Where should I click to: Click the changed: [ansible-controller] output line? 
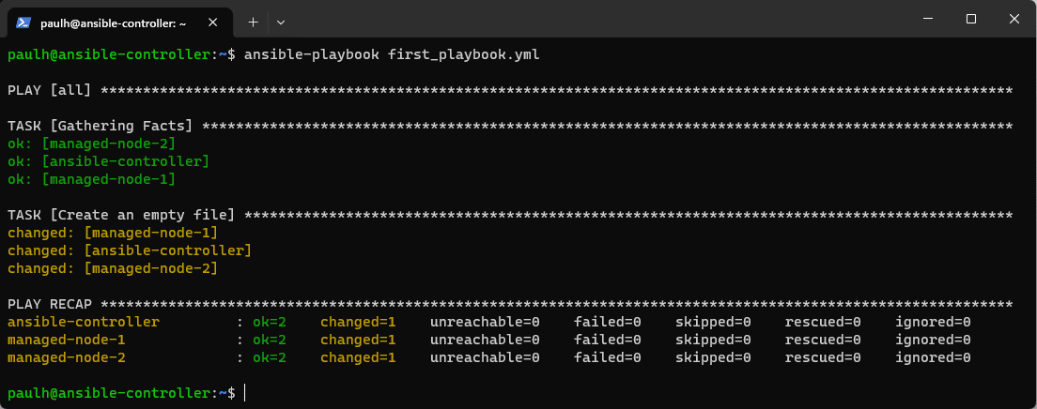130,251
